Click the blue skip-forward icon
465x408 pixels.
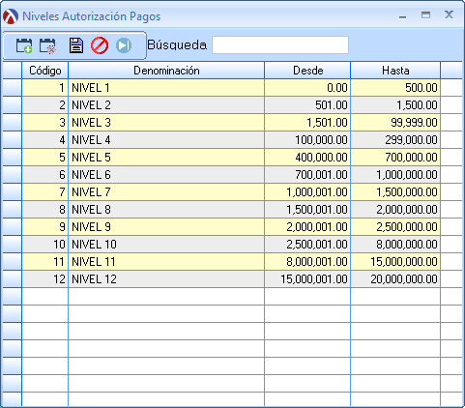coord(124,45)
